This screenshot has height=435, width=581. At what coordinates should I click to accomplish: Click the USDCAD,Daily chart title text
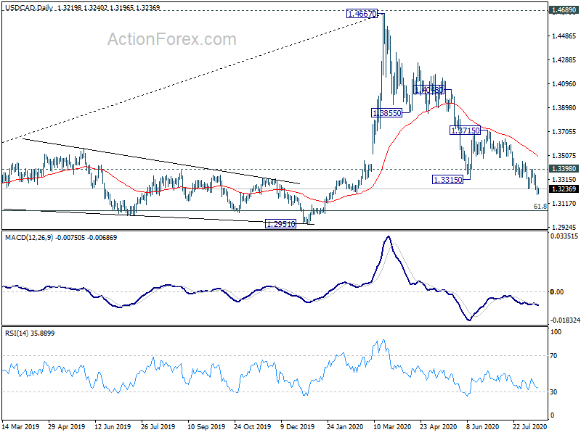pyautogui.click(x=29, y=8)
